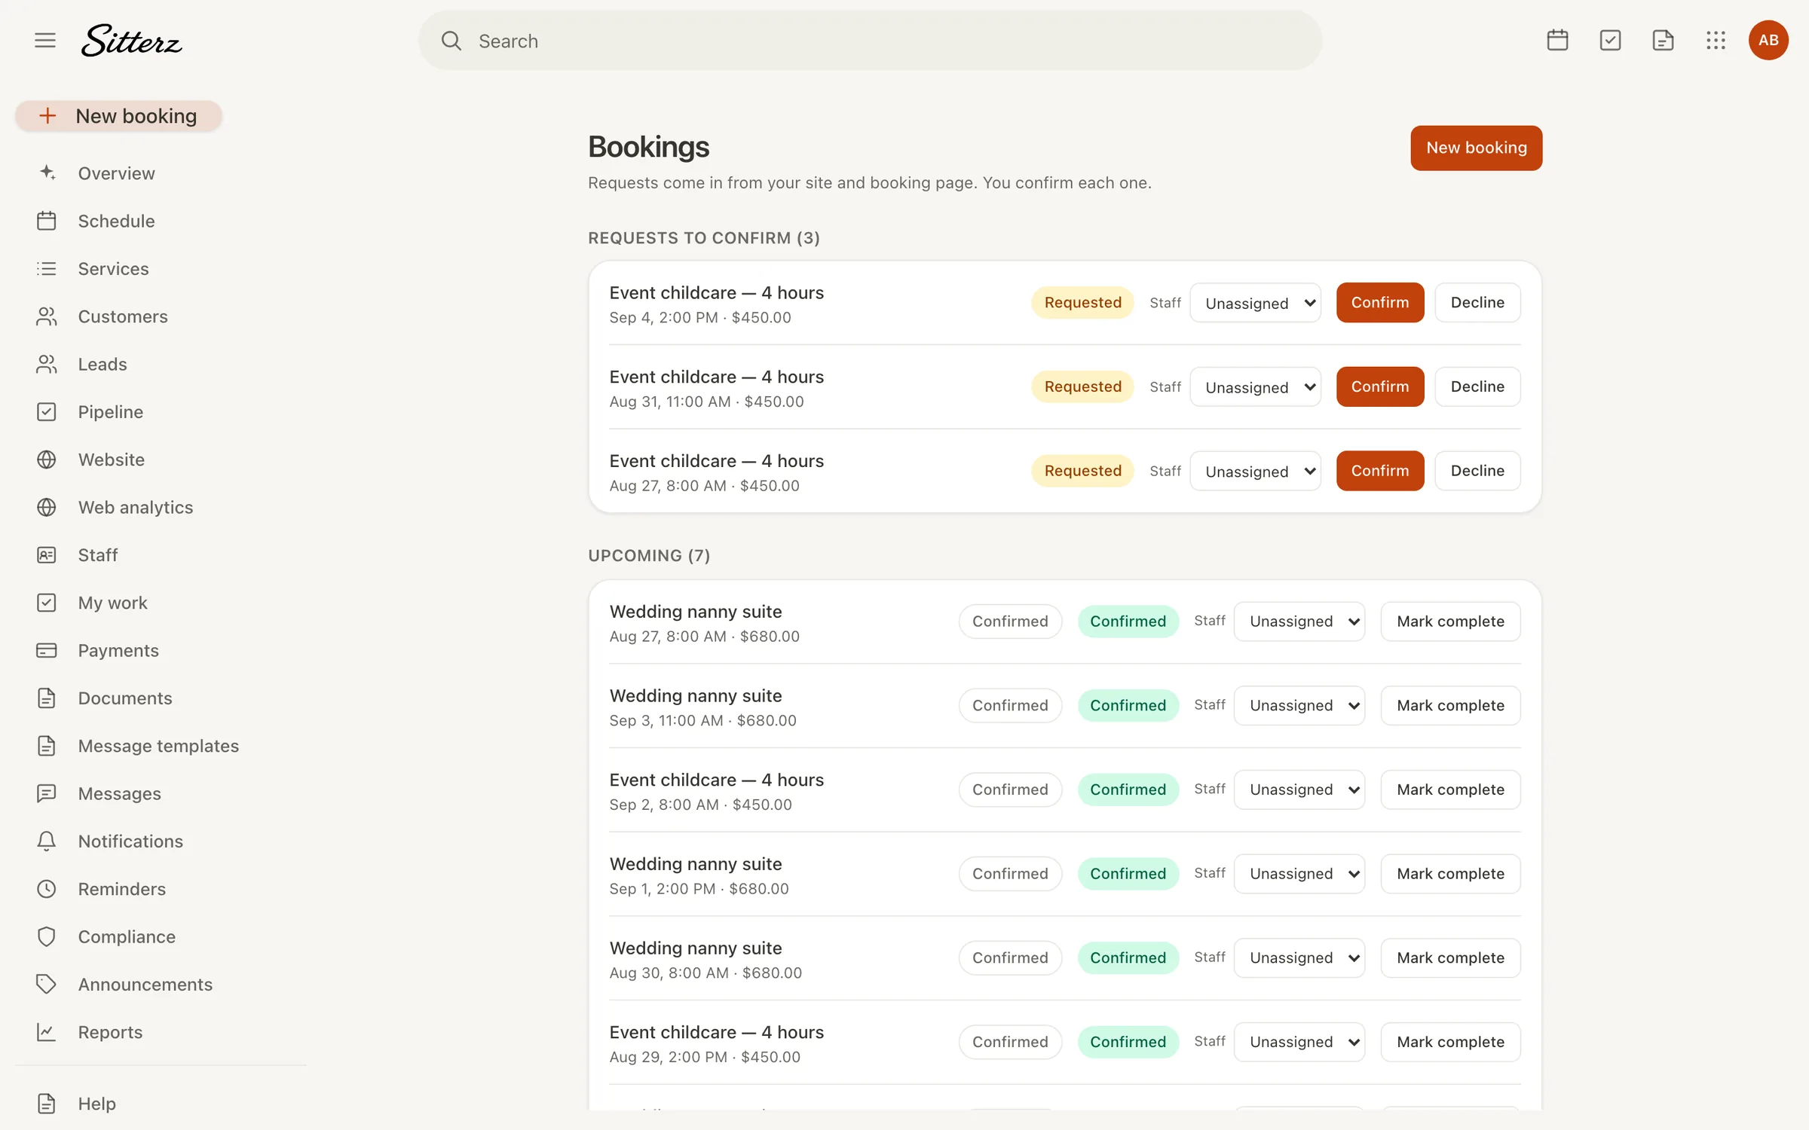Viewport: 1809px width, 1130px height.
Task: Click the Payments card icon
Action: (47, 650)
